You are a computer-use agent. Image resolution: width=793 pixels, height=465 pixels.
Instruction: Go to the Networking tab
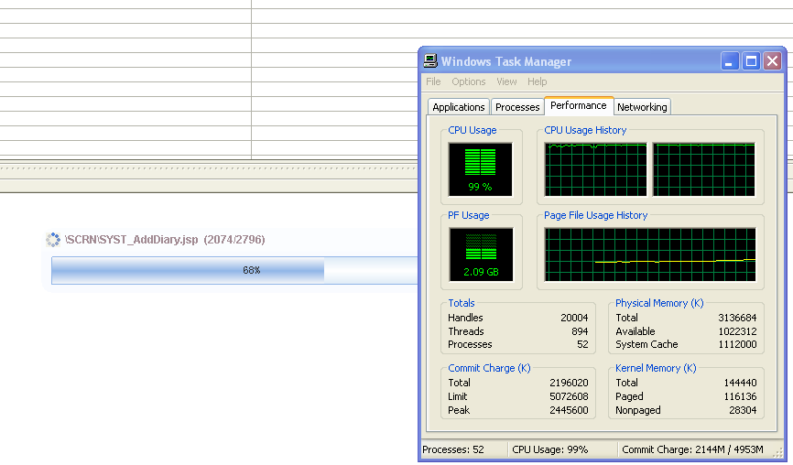click(x=642, y=107)
